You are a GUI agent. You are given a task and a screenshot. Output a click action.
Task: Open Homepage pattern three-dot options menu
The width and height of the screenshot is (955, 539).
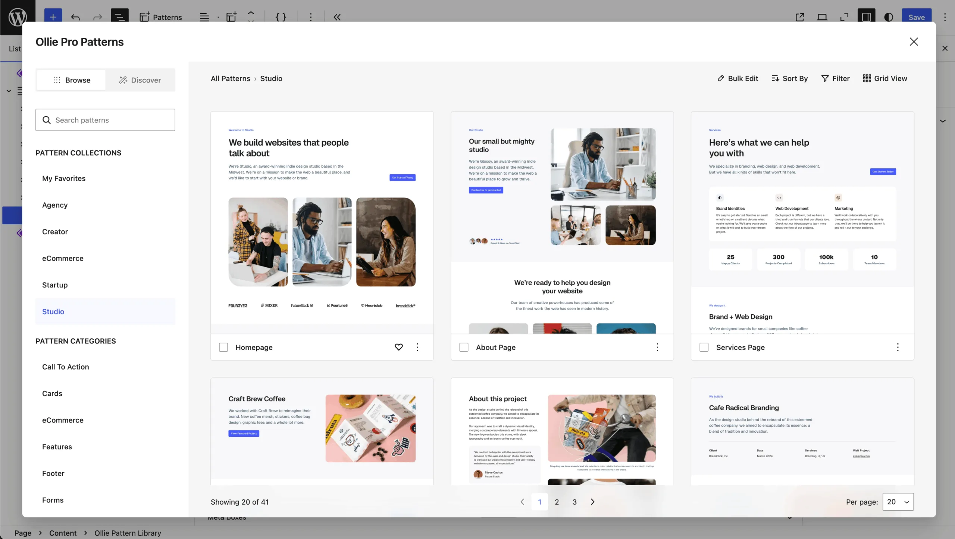tap(417, 347)
